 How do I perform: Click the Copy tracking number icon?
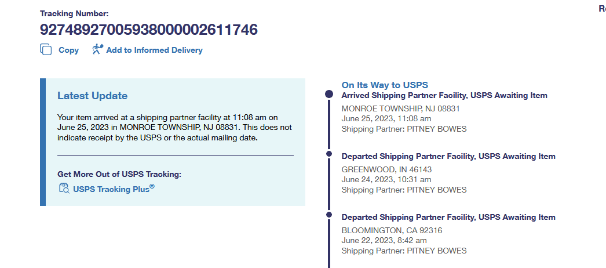pos(46,50)
